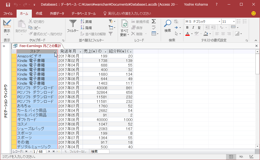Screen dimensions: 260x160
Task: Click 並べ替えの解除 button
Action: [93, 34]
